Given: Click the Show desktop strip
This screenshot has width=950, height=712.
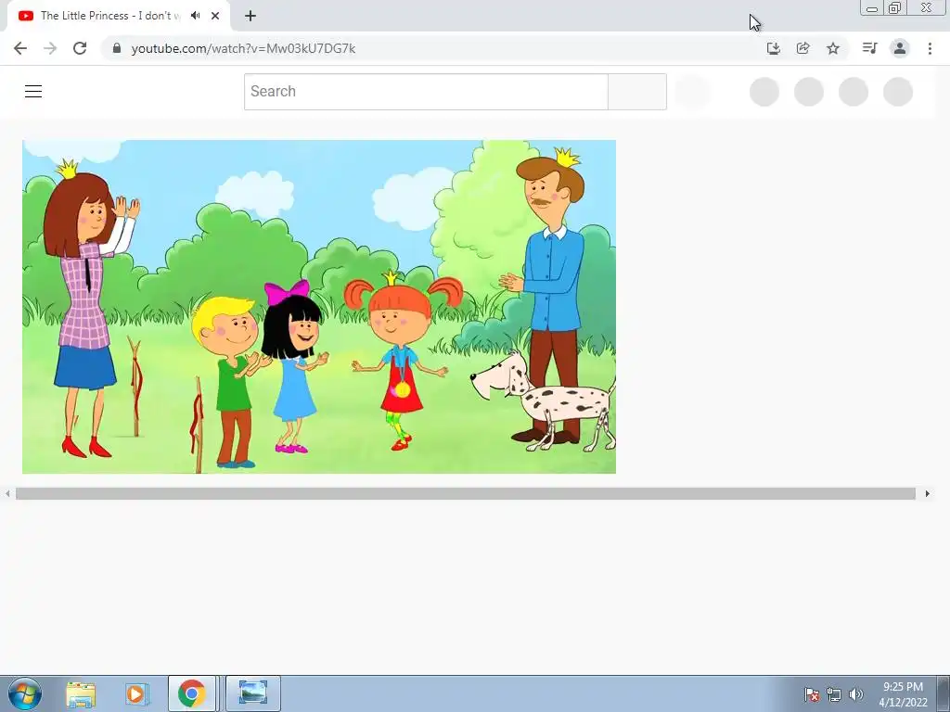Looking at the screenshot, I should 944,693.
